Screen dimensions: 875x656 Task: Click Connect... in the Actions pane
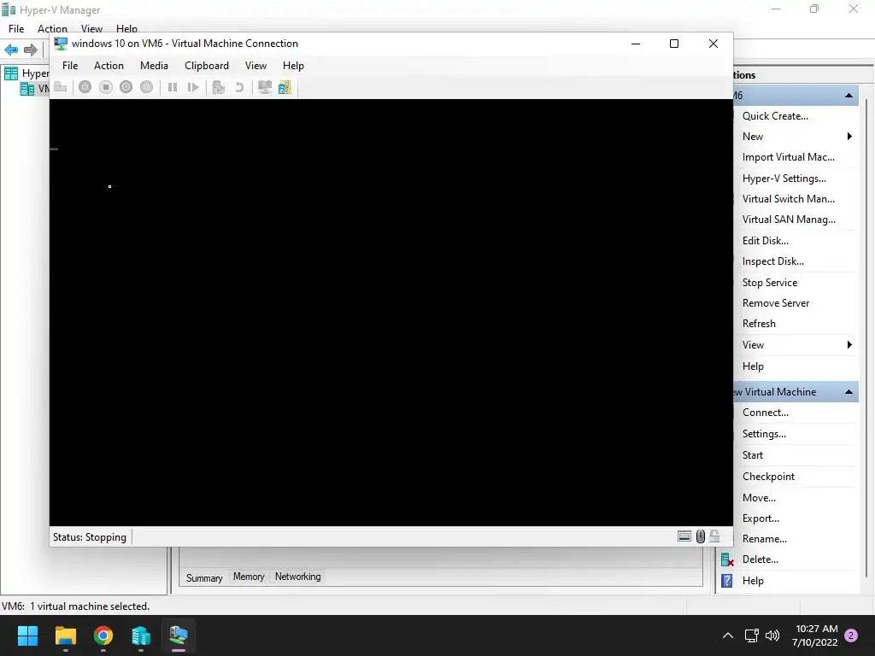765,413
